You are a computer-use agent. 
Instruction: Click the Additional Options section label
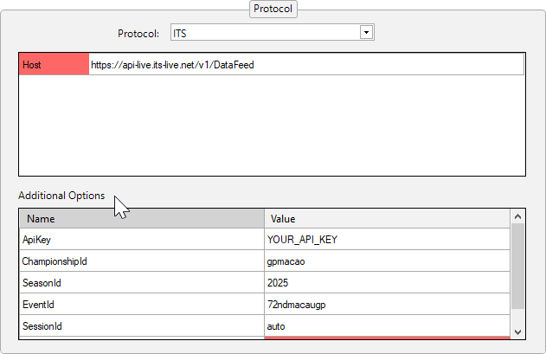click(61, 196)
